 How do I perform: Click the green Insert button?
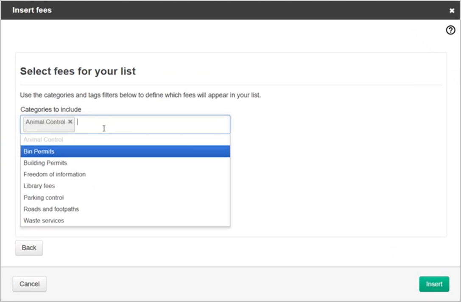(434, 284)
